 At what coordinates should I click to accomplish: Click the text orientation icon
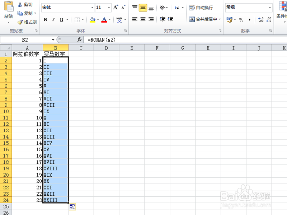163,8
